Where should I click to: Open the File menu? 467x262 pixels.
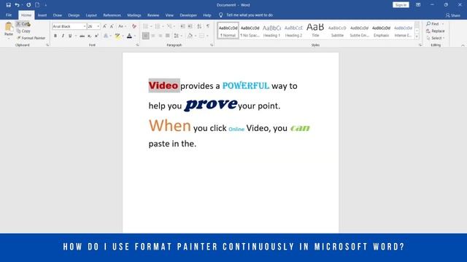pyautogui.click(x=9, y=15)
